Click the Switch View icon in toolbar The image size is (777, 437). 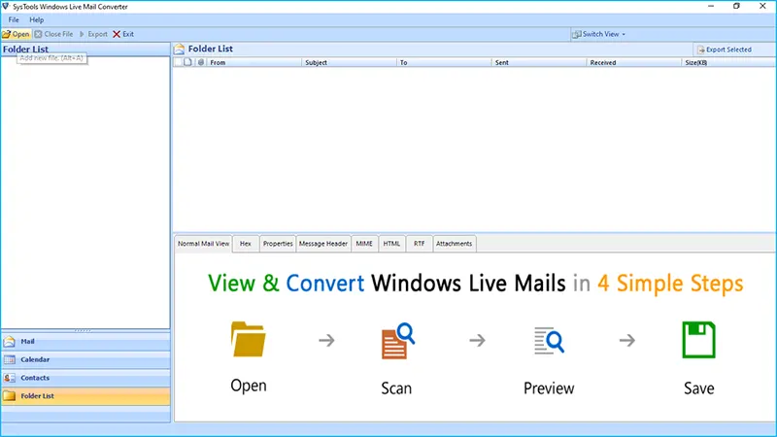[576, 34]
